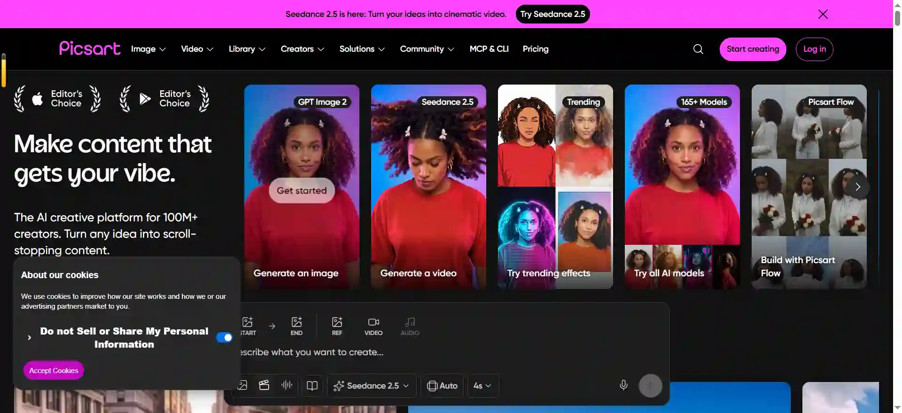
Task: Open the Generate an image card
Action: pos(302,187)
